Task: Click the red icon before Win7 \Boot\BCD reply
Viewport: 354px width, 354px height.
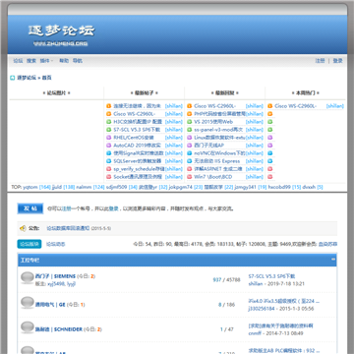Action: pos(190,177)
